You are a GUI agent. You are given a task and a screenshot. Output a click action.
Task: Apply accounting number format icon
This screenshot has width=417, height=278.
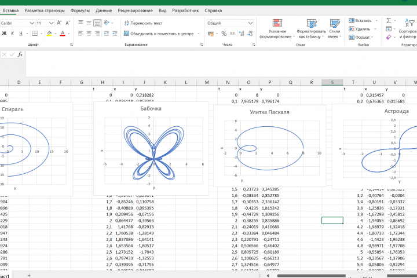point(211,34)
